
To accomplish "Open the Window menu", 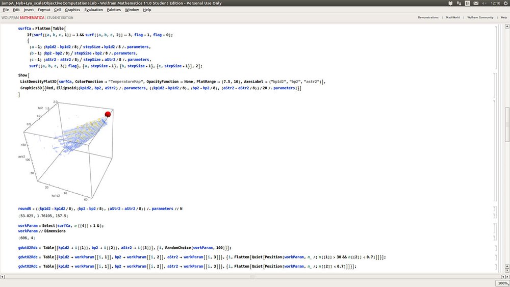I will point(132,10).
